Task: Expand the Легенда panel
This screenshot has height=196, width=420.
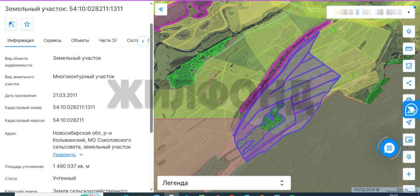Action: click(224, 183)
